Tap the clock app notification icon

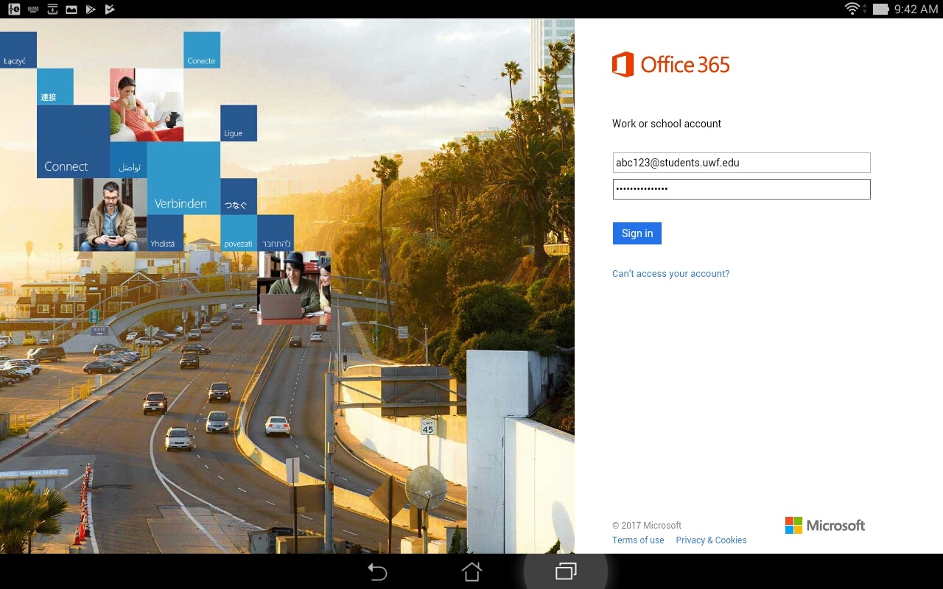pyautogui.click(x=14, y=9)
